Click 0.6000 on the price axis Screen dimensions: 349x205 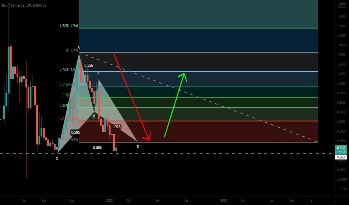point(342,122)
